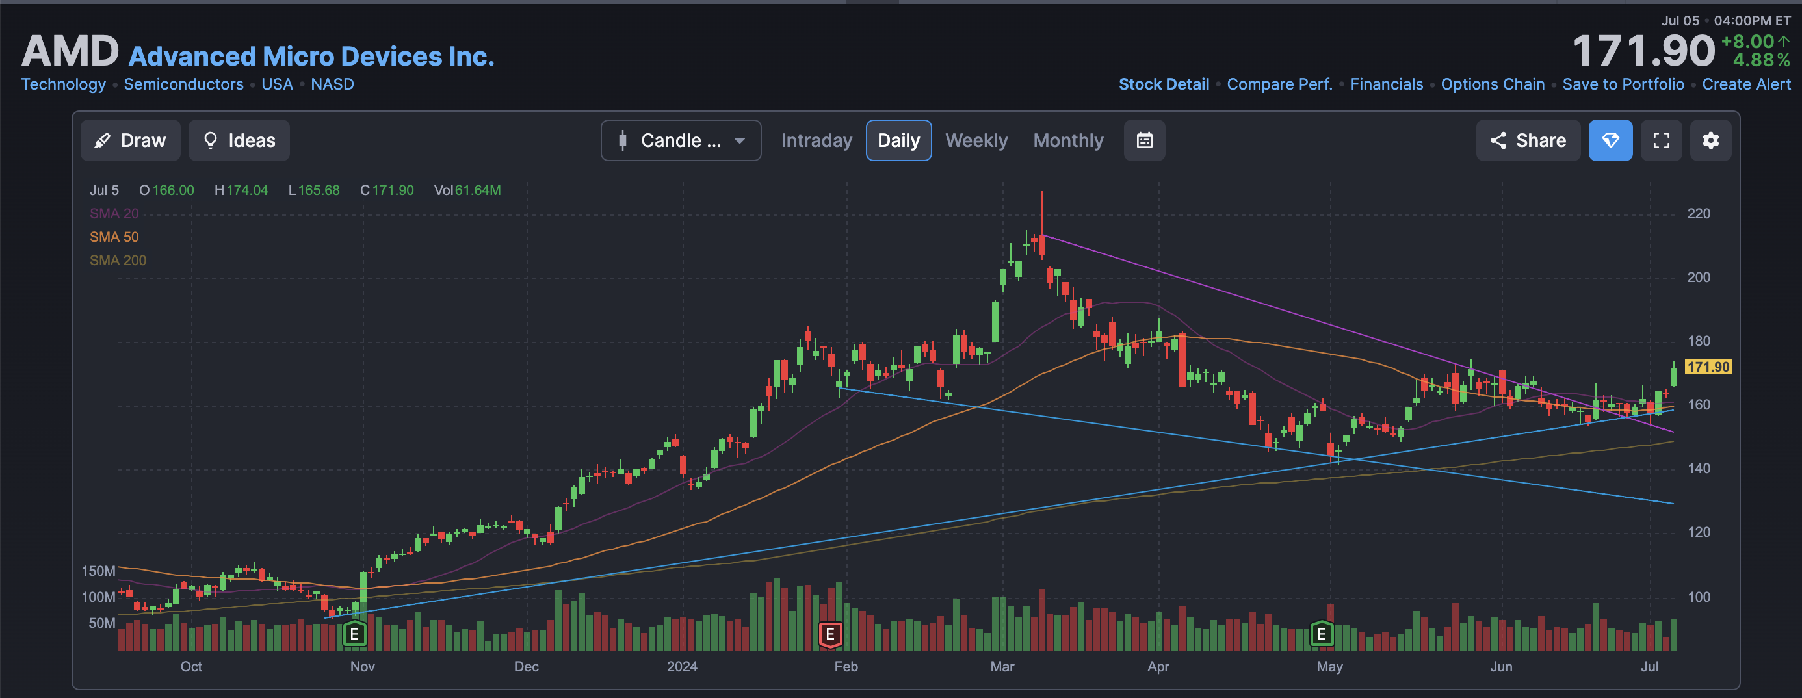
Task: Click the 2024 label on date axis
Action: click(x=681, y=667)
